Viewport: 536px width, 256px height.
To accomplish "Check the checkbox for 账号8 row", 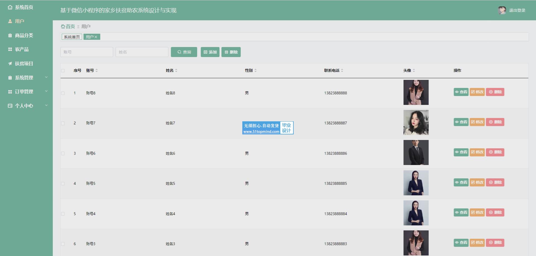I will 63,93.
